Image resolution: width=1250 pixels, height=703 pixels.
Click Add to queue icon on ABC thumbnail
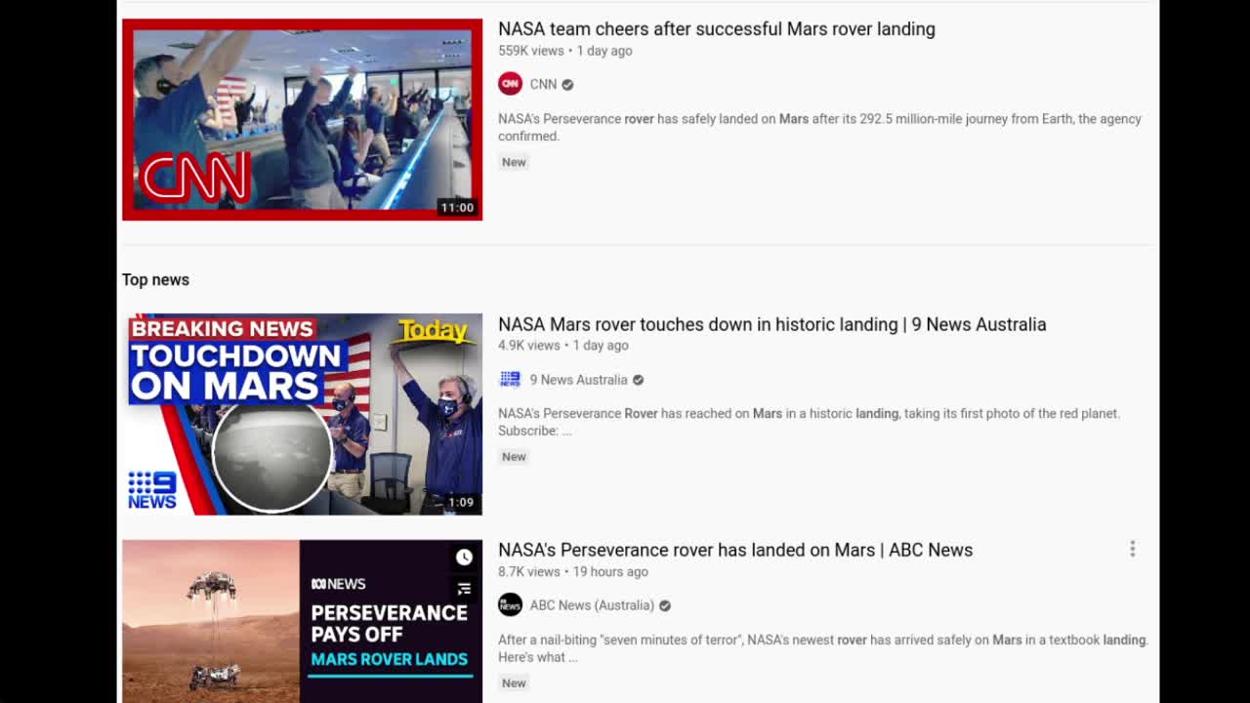pos(464,589)
